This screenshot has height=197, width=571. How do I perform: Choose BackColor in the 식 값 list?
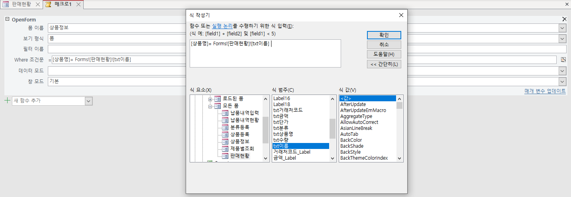click(351, 140)
